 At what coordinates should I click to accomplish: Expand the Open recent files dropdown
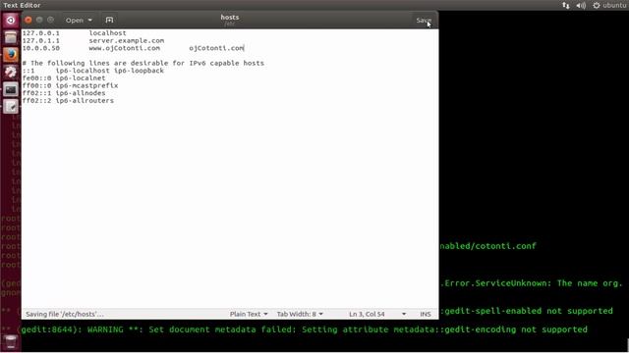pos(79,20)
